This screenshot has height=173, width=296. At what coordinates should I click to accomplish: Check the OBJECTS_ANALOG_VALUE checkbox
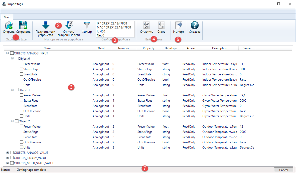[x=12, y=153]
